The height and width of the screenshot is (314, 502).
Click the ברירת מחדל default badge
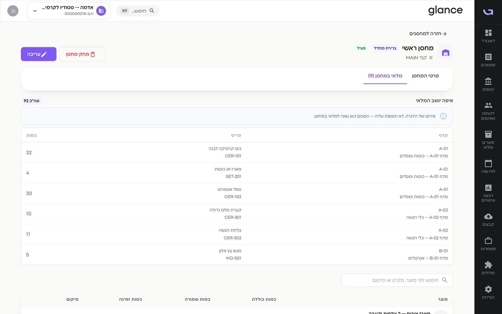(x=385, y=48)
